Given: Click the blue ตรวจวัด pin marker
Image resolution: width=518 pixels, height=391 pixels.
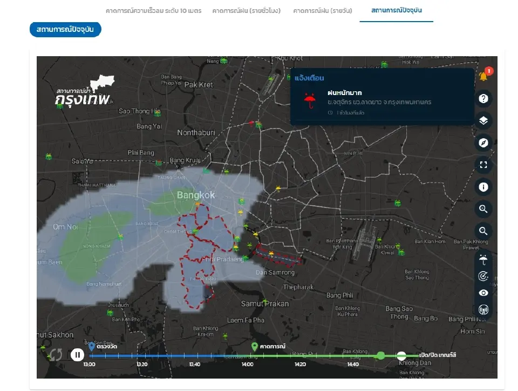Looking at the screenshot, I should point(92,346).
